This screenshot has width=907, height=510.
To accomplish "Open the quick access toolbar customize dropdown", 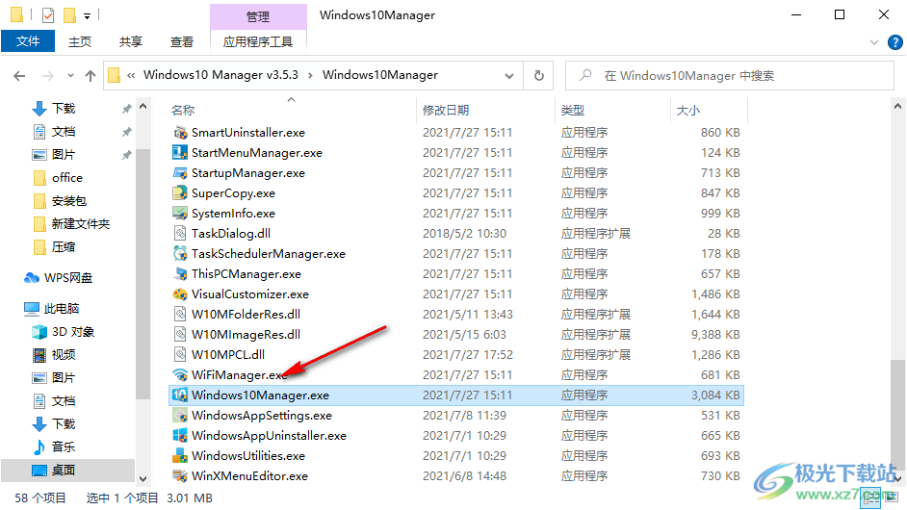I will tap(87, 16).
